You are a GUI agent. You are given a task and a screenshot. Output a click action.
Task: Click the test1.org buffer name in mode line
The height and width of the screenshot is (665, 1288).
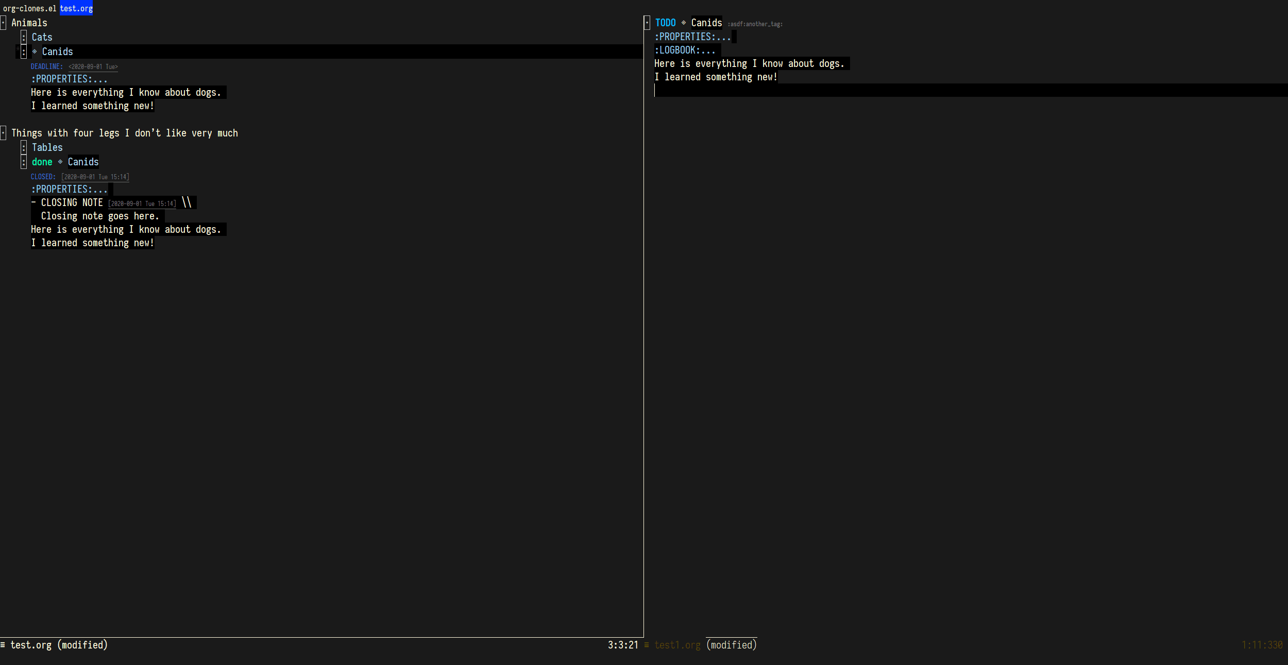[x=677, y=645]
